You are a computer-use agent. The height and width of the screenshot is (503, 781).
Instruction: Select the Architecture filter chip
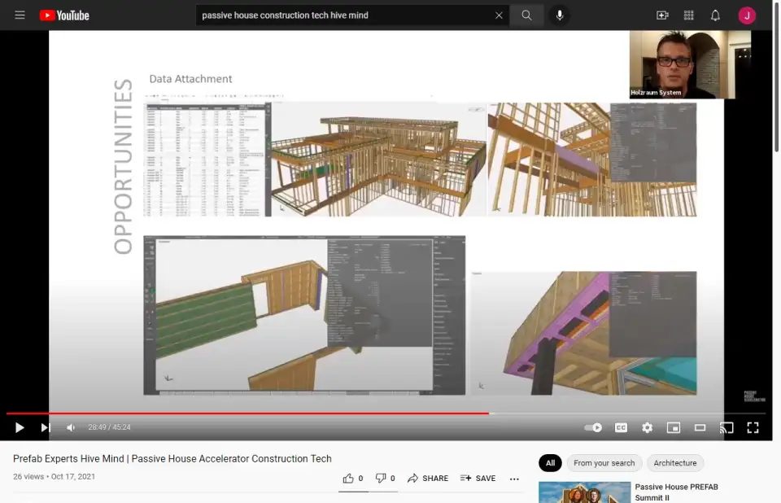click(674, 463)
